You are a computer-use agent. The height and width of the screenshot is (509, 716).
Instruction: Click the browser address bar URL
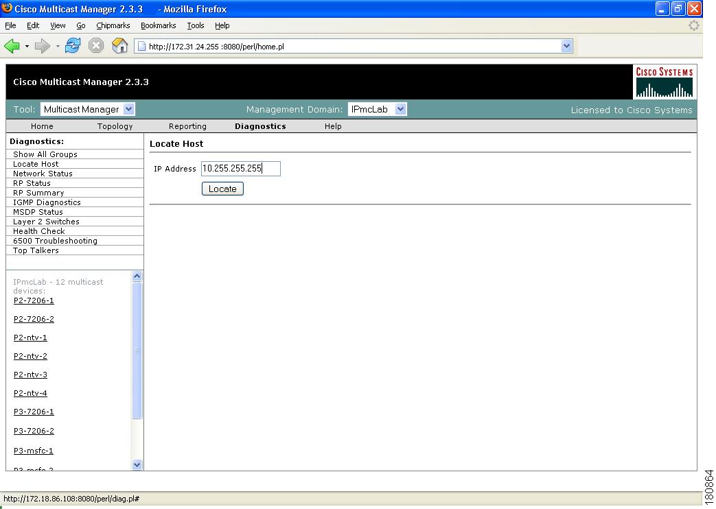[x=354, y=46]
